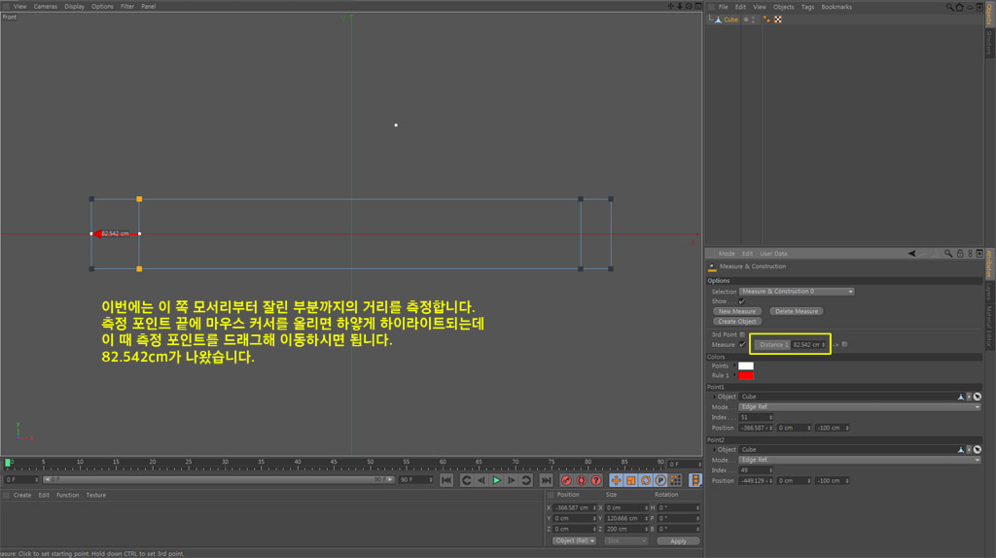This screenshot has height=558, width=996.
Task: Open Selection Measure & Construction 0 dropdown
Action: (797, 292)
